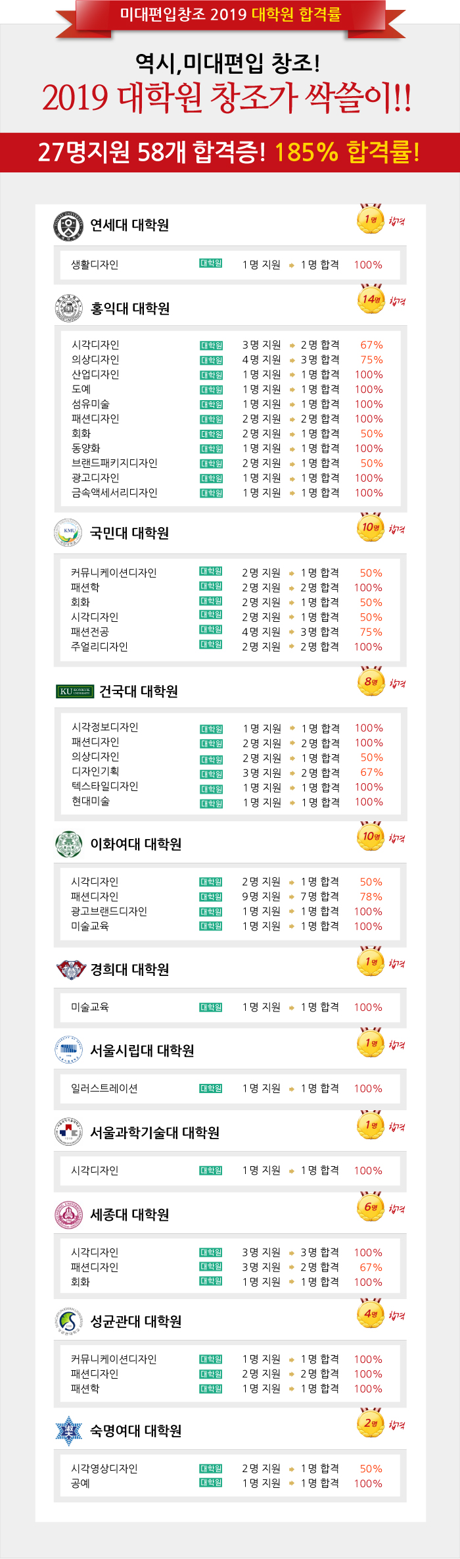
Task: Click the green 대학원 tag beside 생활디자인
Action: click(x=211, y=264)
